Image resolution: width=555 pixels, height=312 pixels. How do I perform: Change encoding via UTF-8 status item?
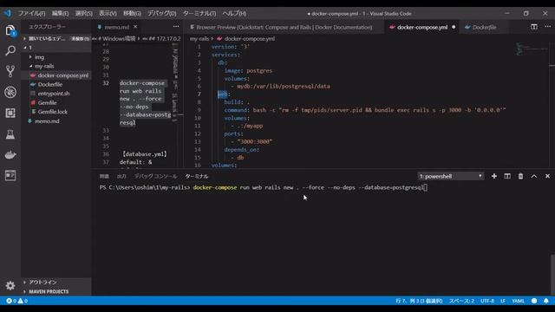point(487,301)
